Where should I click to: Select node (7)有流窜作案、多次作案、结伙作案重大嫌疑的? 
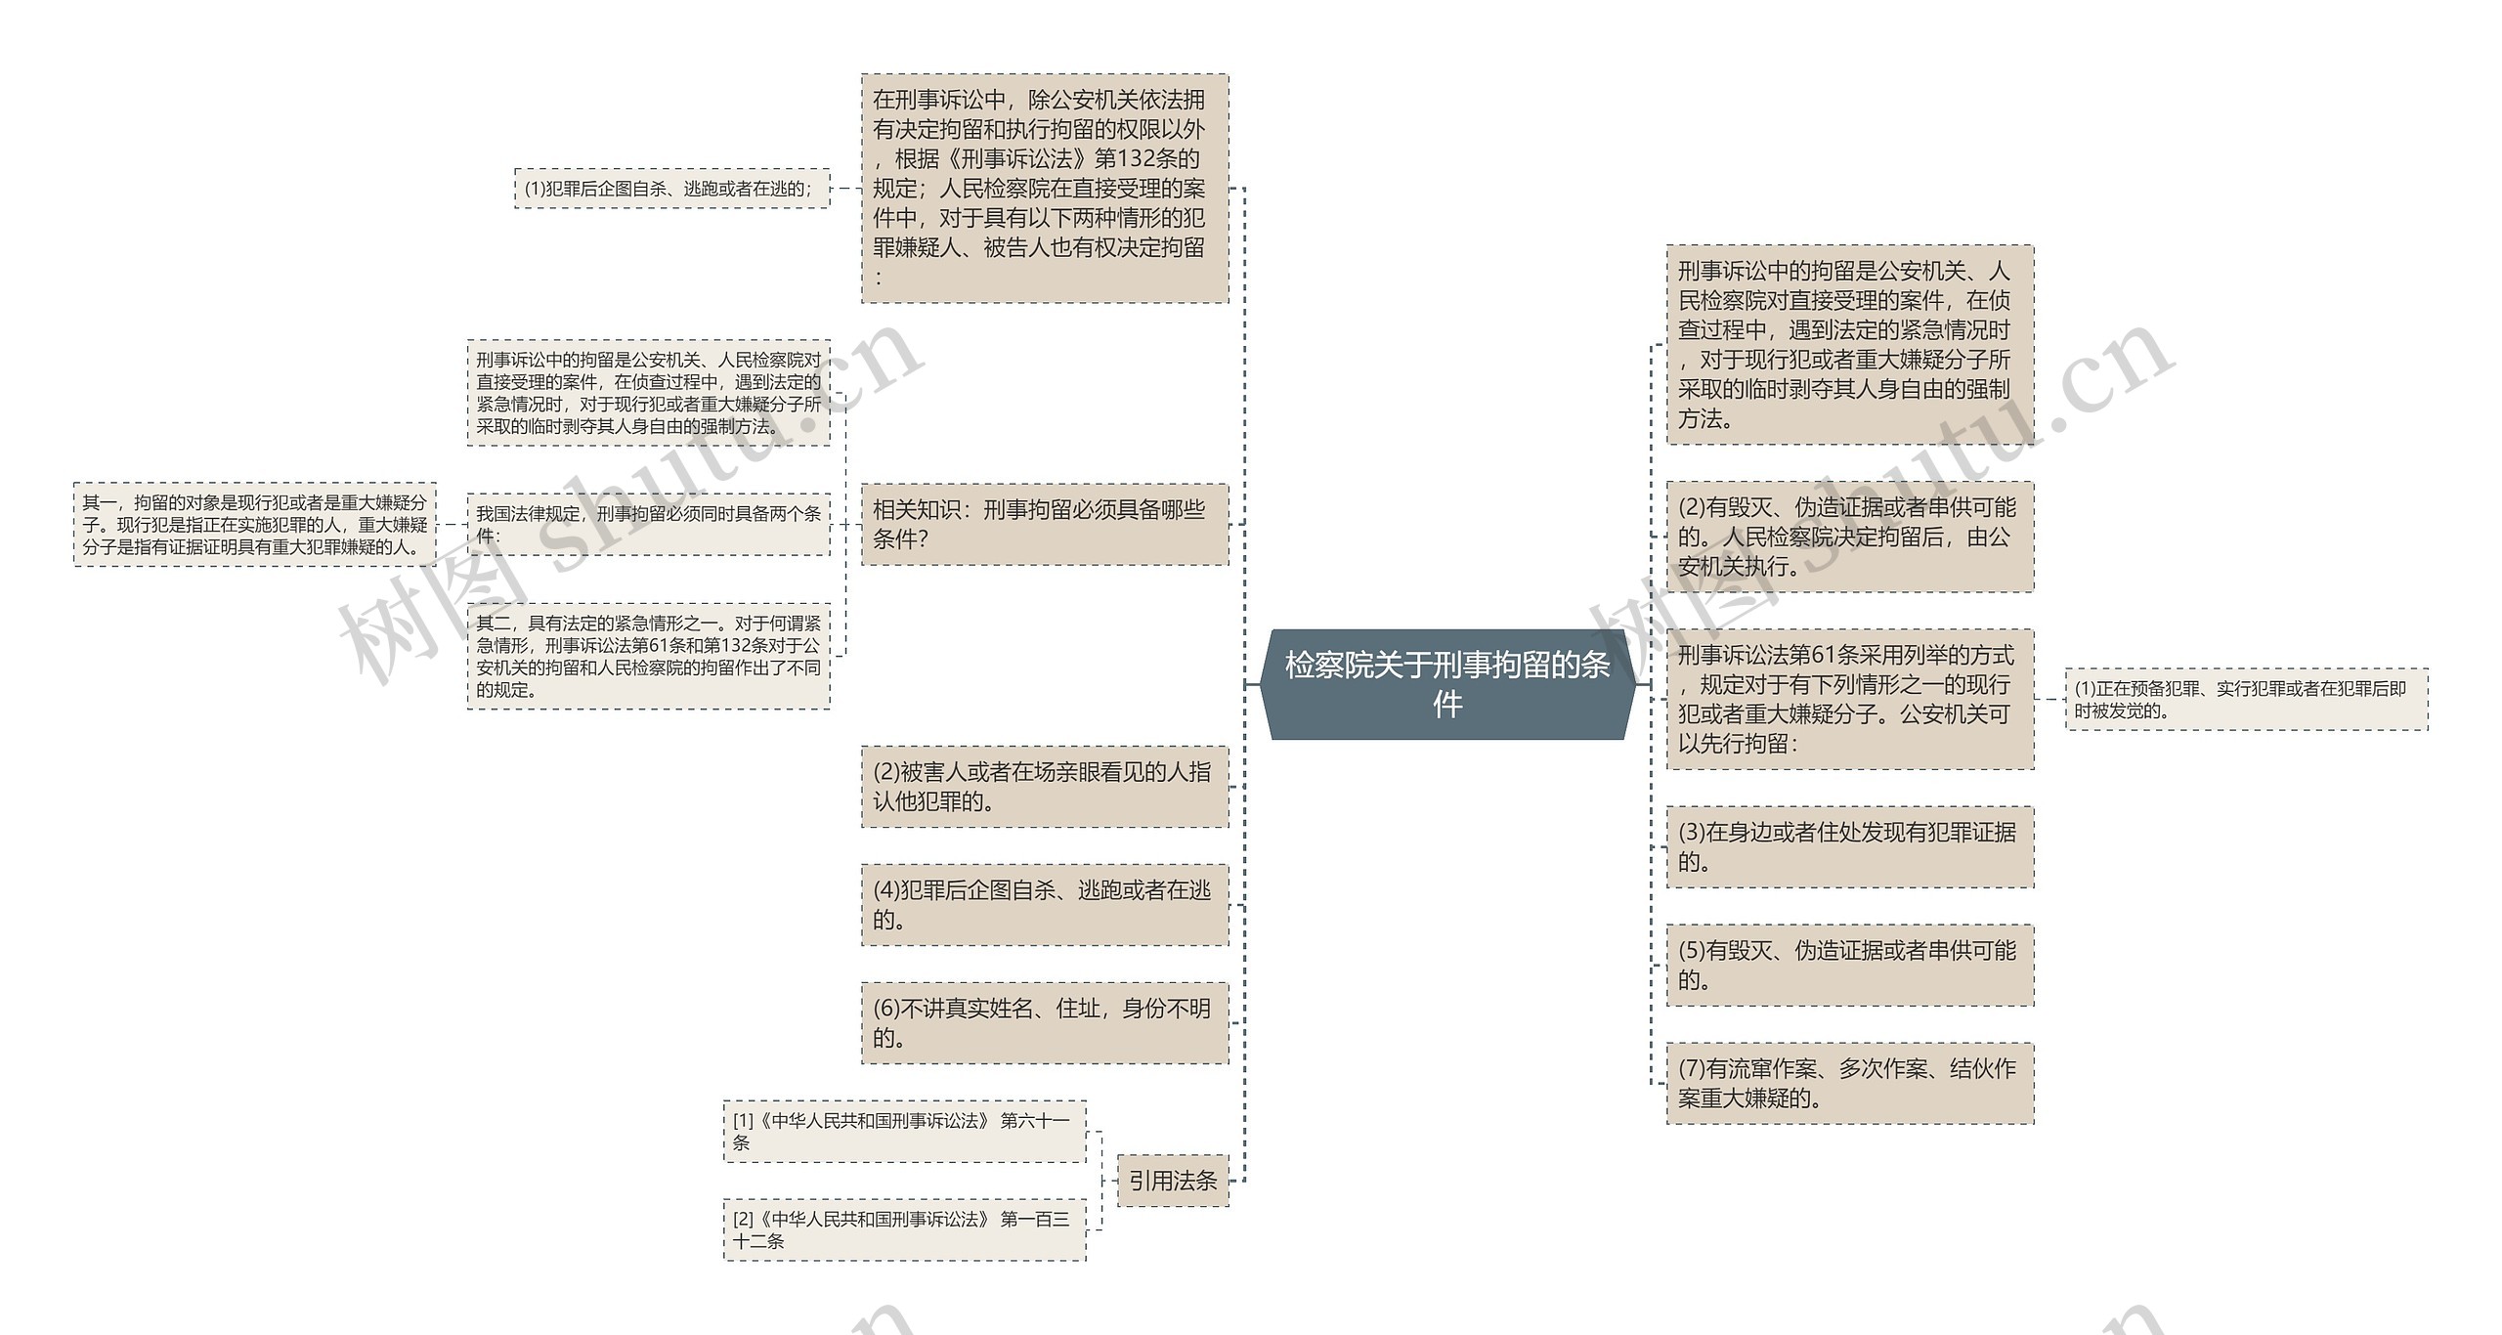[1849, 1084]
